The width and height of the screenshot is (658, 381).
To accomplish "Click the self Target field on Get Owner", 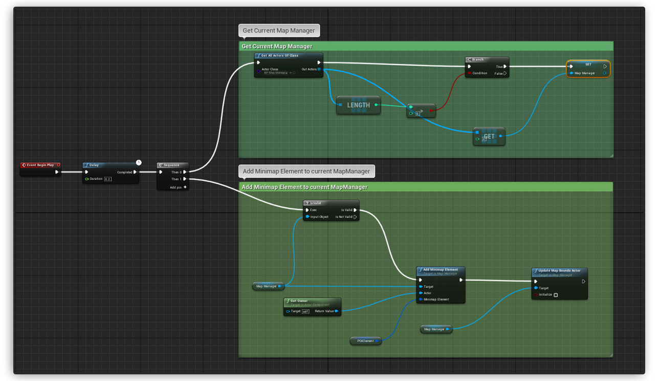I will [x=305, y=311].
